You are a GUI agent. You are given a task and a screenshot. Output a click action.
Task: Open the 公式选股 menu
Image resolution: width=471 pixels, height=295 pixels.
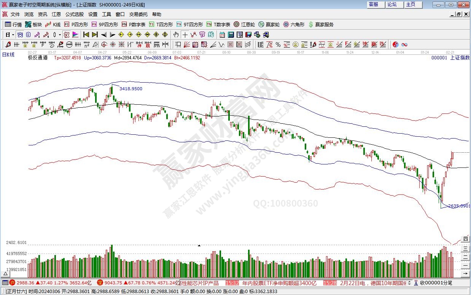click(x=74, y=14)
